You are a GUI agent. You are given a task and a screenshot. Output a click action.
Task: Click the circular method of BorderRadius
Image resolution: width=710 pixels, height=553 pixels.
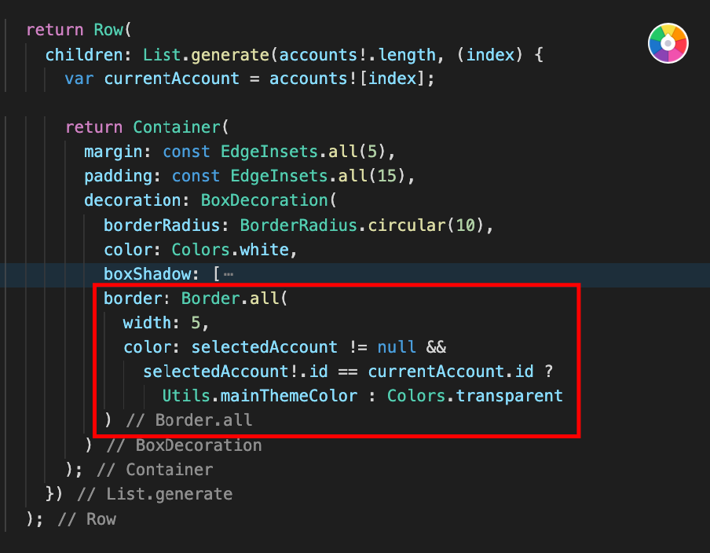pos(407,225)
